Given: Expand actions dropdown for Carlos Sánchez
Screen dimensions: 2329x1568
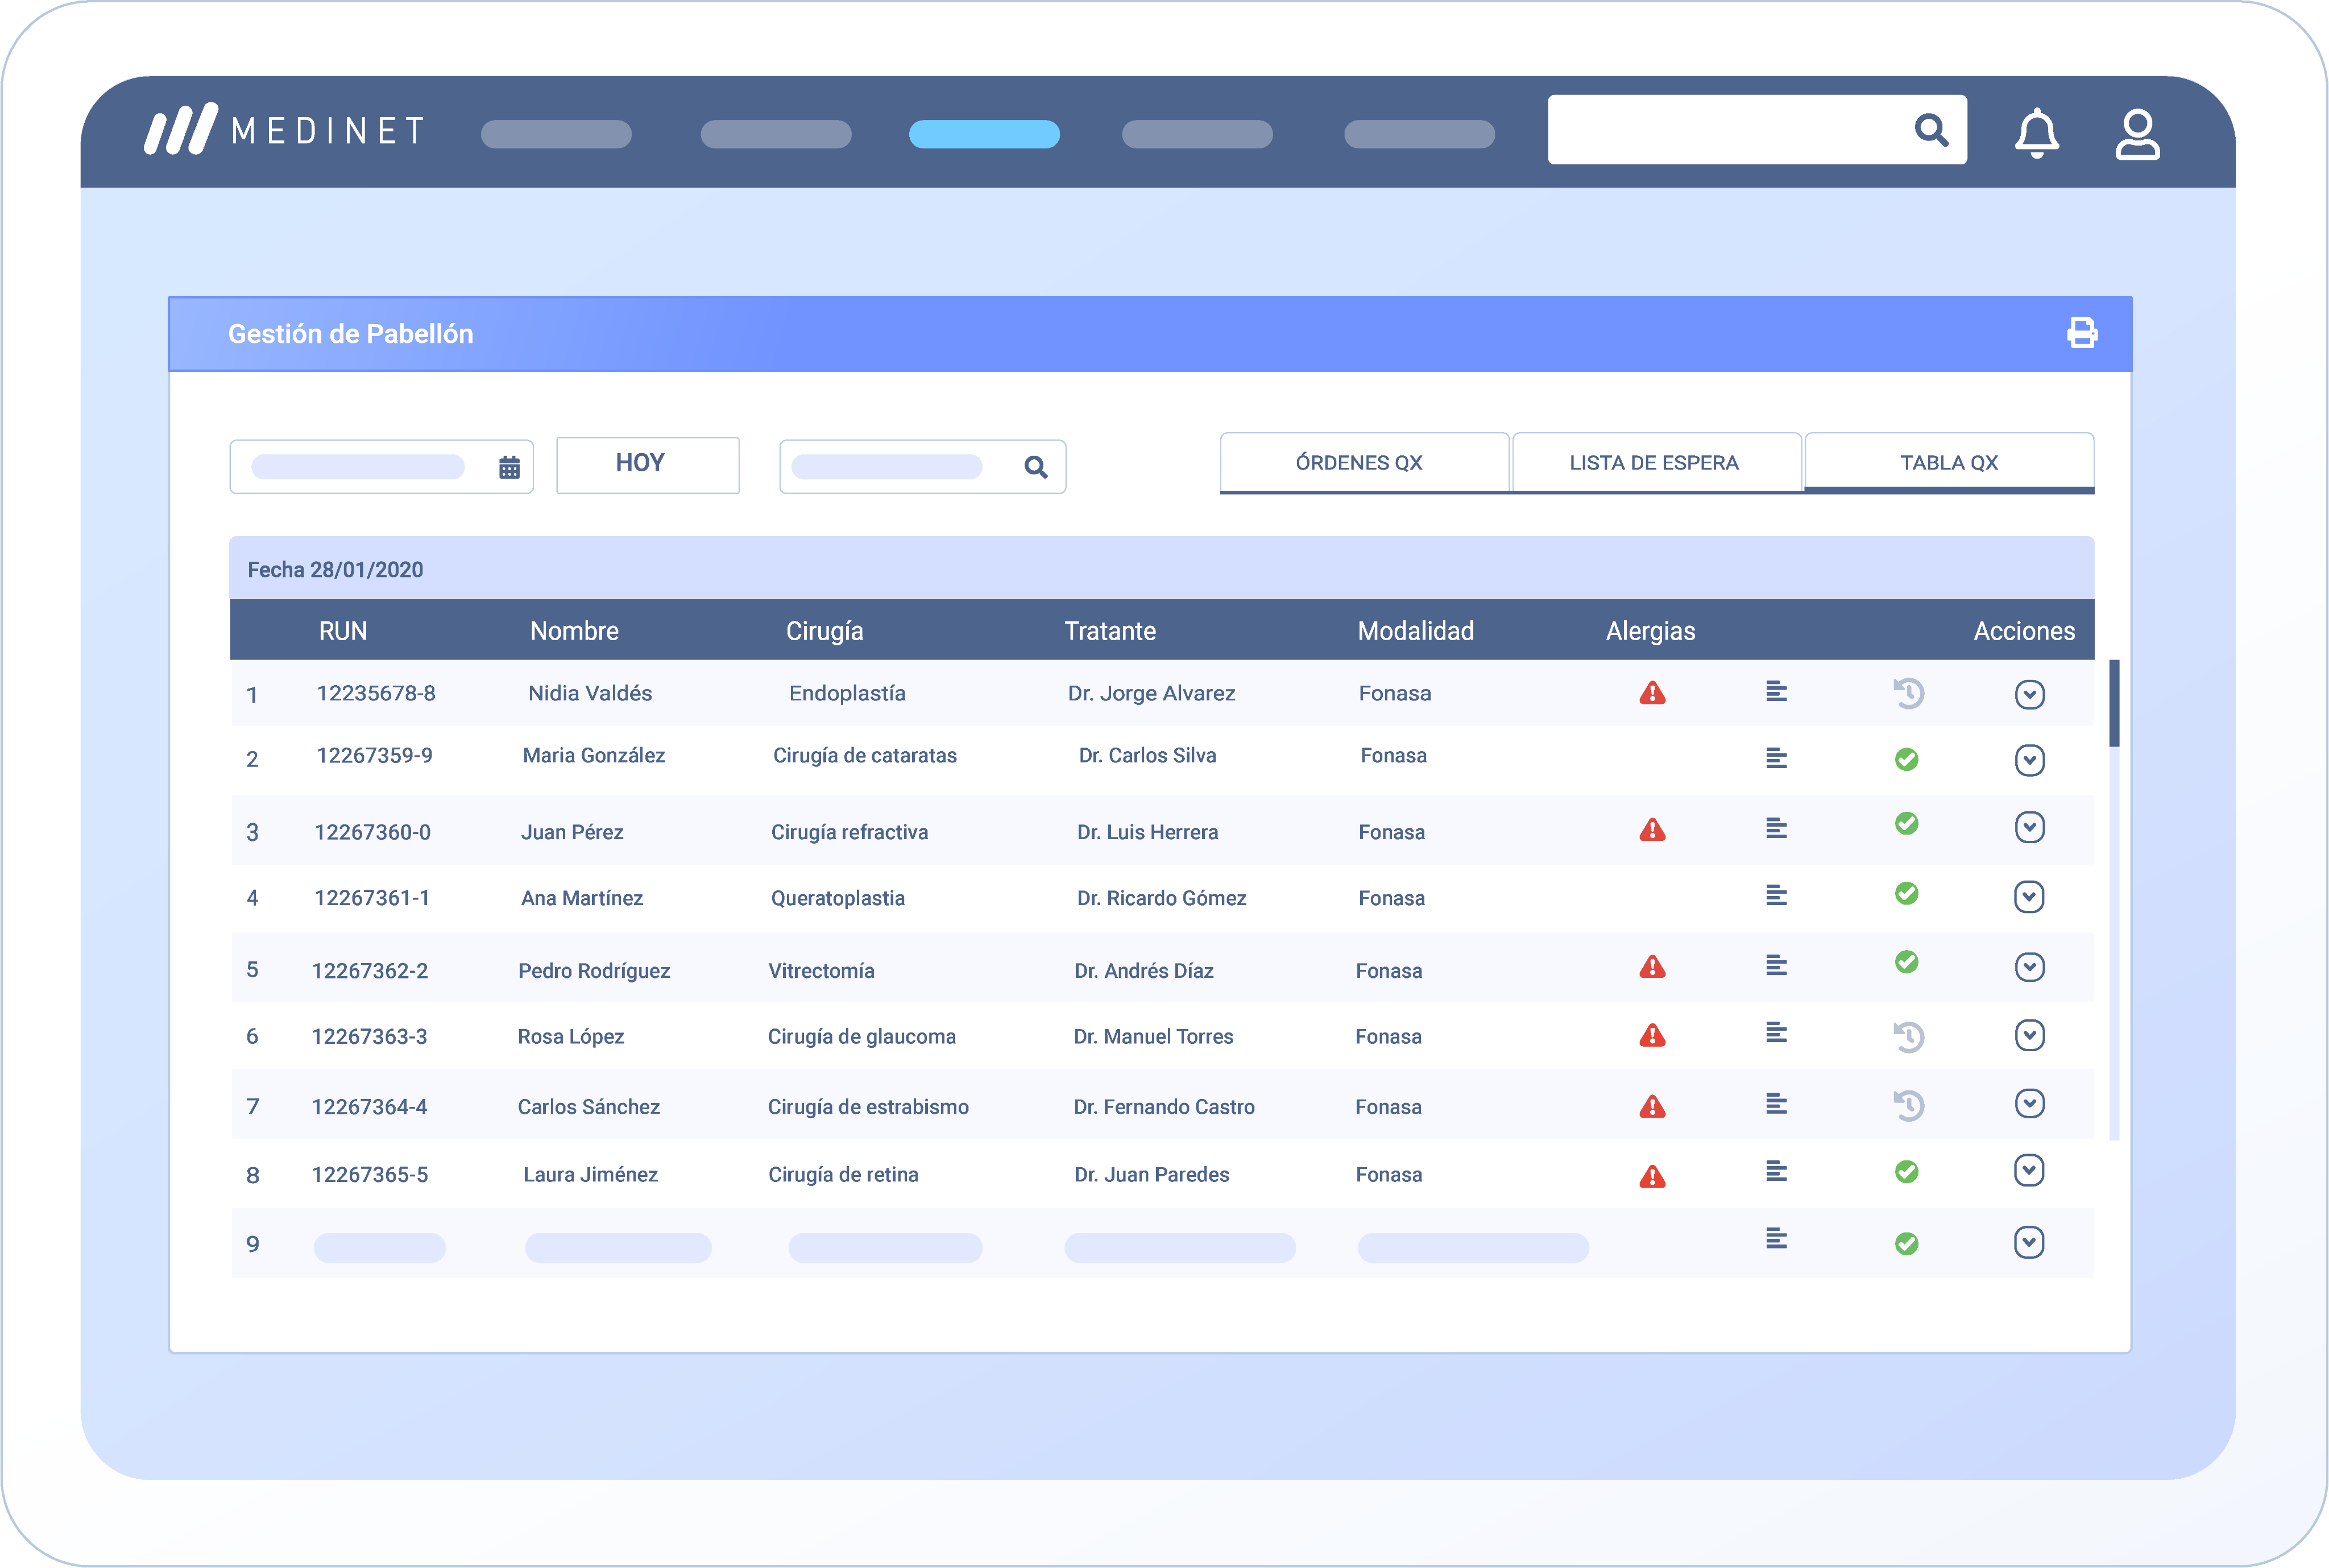Looking at the screenshot, I should coord(2029,1103).
